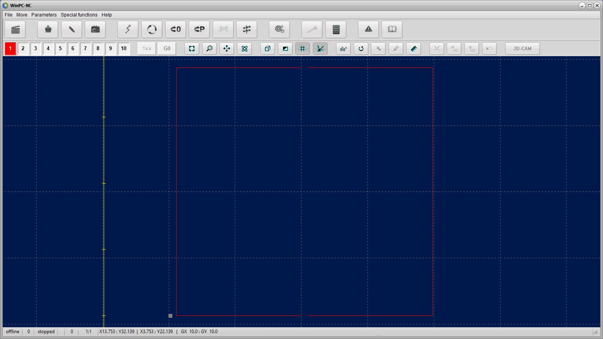The image size is (603, 339).
Task: Open the gears settings icon
Action: tap(279, 30)
